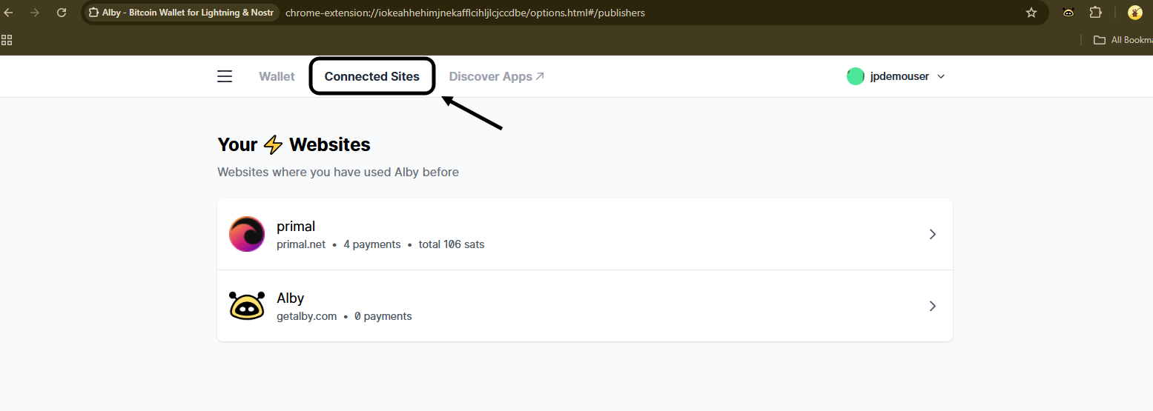Click the browser profile avatar
Screen dimensions: 1153x411
coord(1134,13)
